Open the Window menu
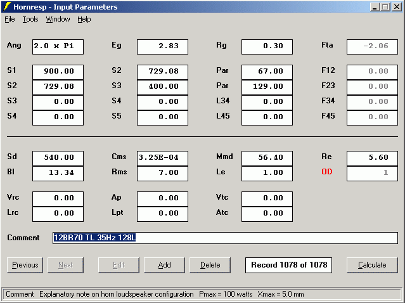The height and width of the screenshot is (303, 405). tap(58, 20)
